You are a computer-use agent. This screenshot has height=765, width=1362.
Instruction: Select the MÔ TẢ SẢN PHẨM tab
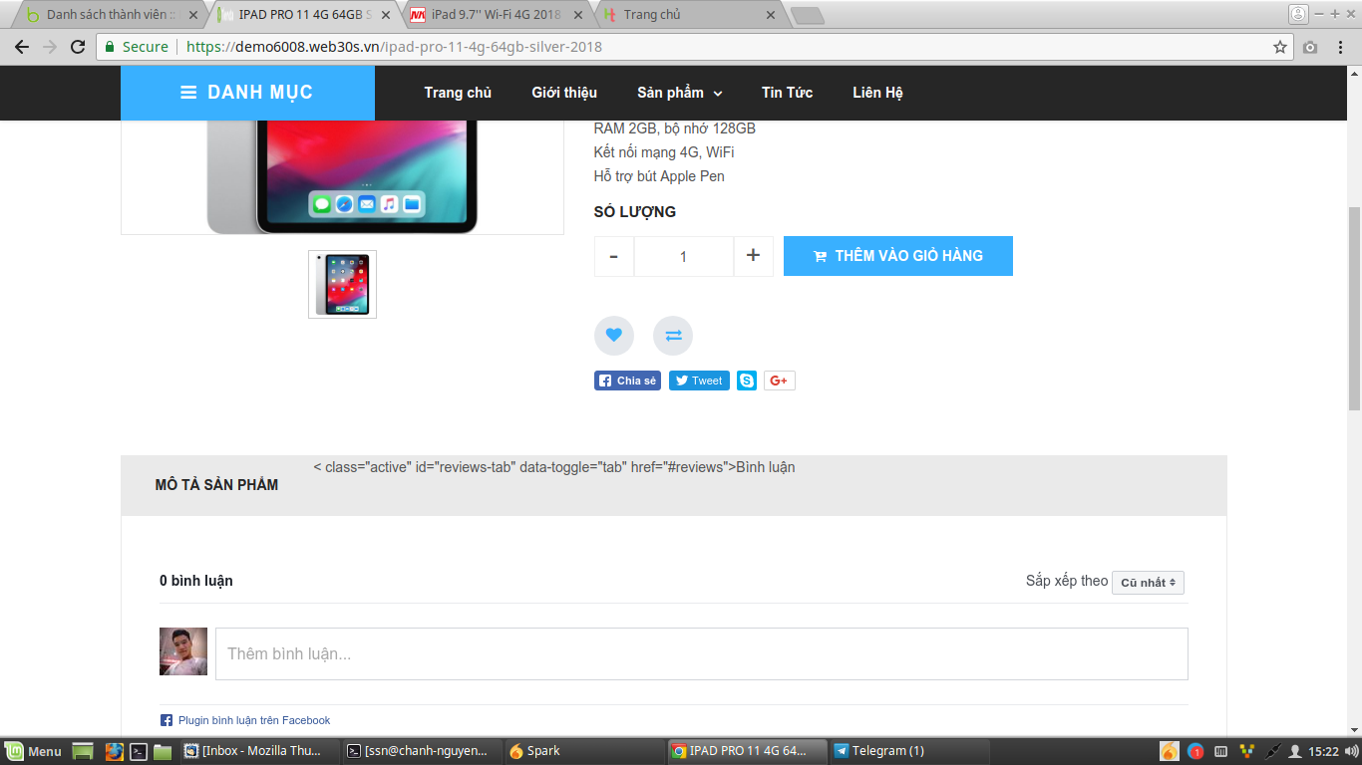tap(216, 485)
